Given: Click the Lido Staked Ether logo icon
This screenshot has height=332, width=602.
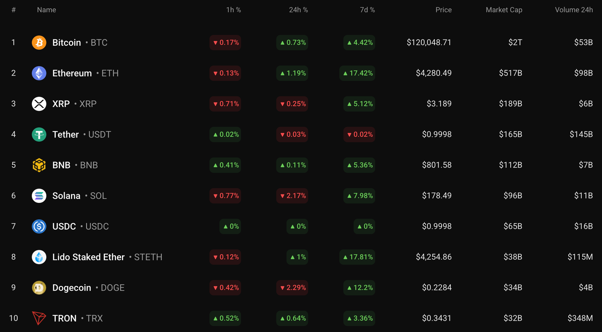Looking at the screenshot, I should [x=39, y=257].
